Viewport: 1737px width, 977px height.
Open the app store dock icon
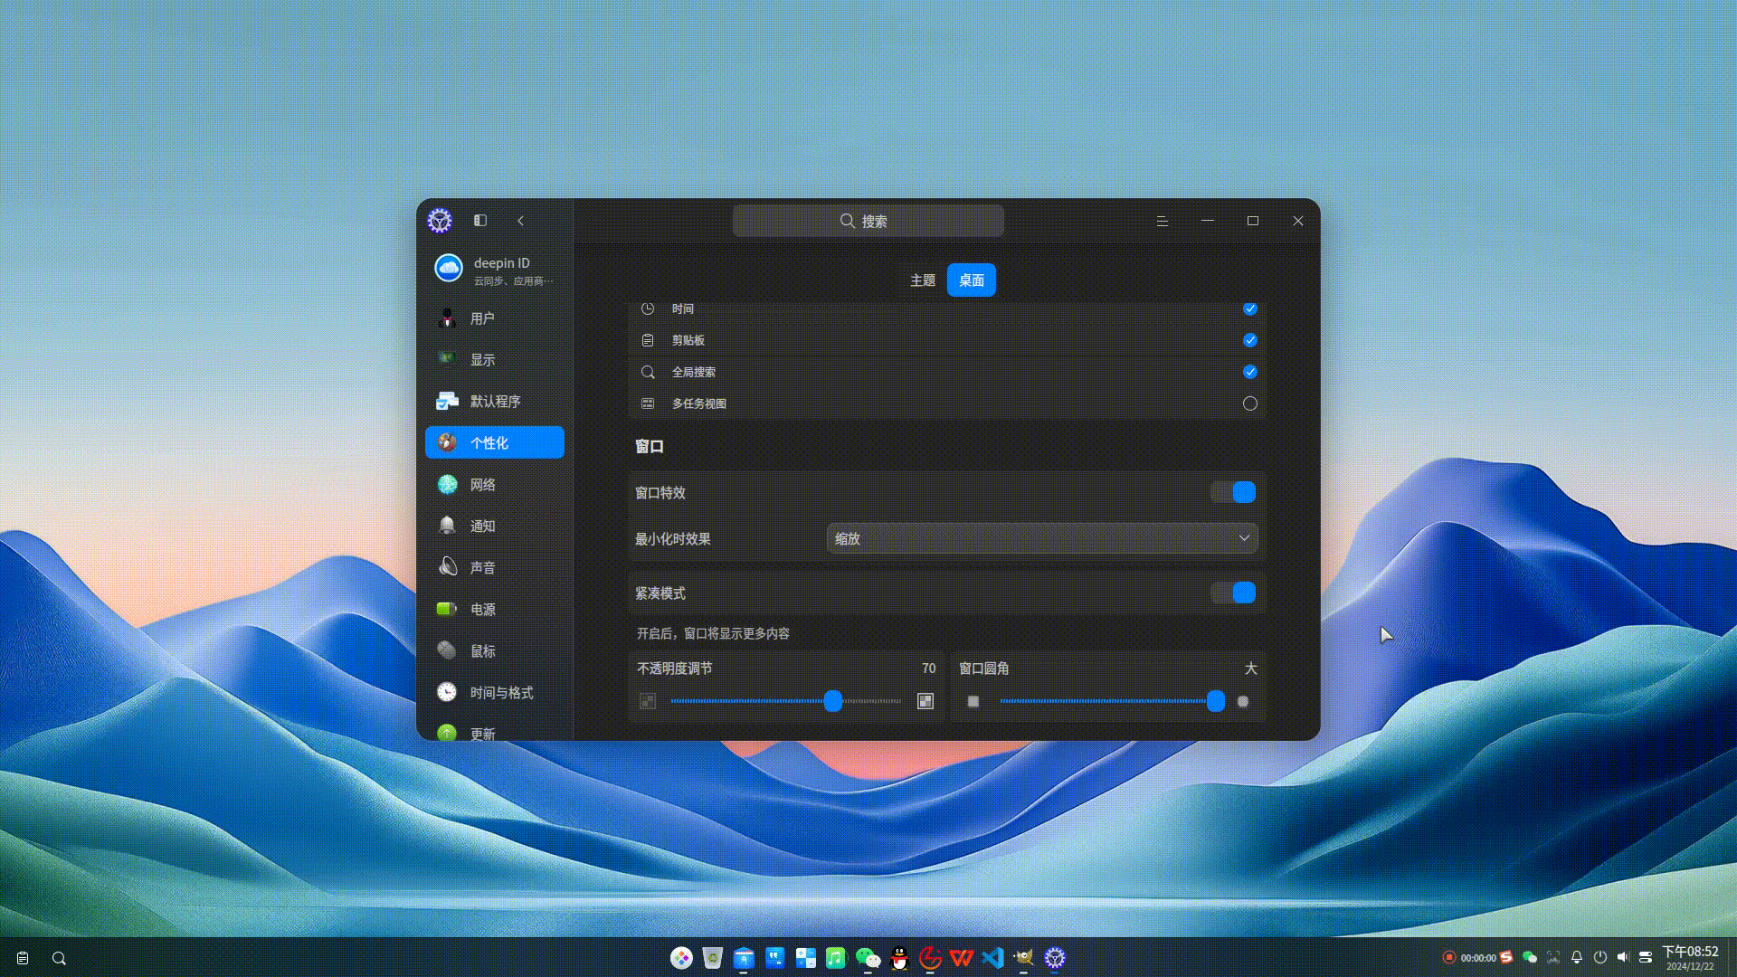coord(744,958)
